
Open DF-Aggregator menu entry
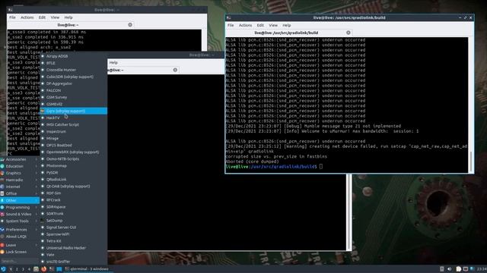coord(73,83)
